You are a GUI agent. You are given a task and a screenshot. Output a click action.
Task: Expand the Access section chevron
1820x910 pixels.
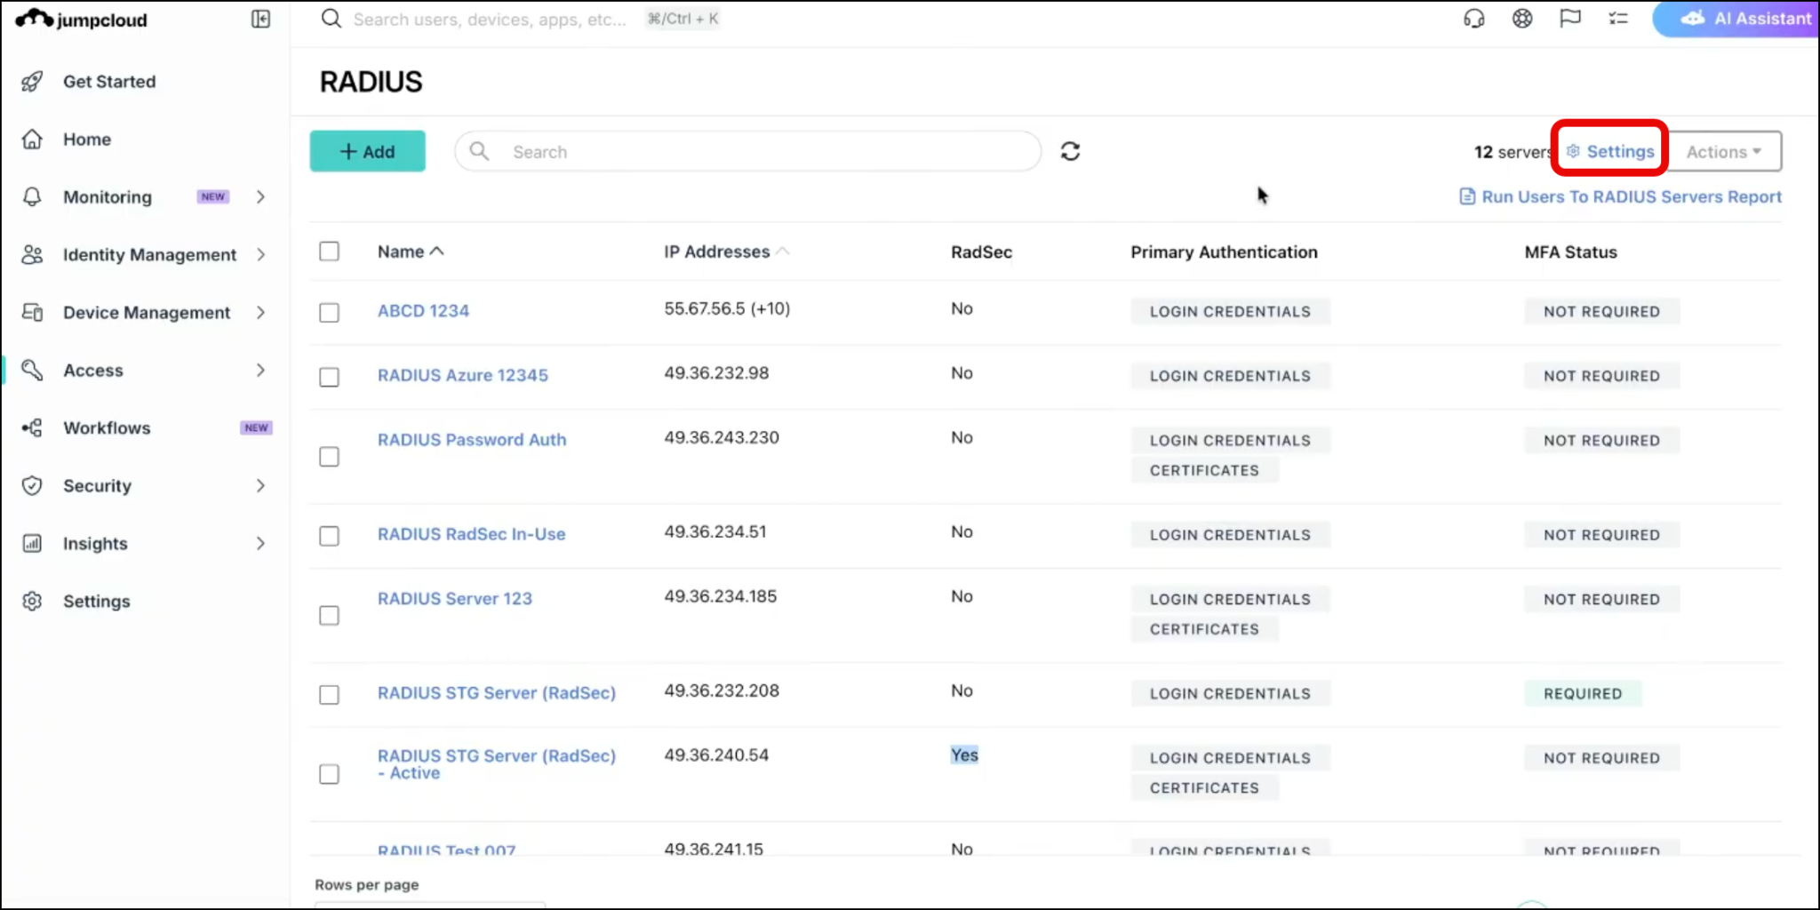[x=260, y=371]
